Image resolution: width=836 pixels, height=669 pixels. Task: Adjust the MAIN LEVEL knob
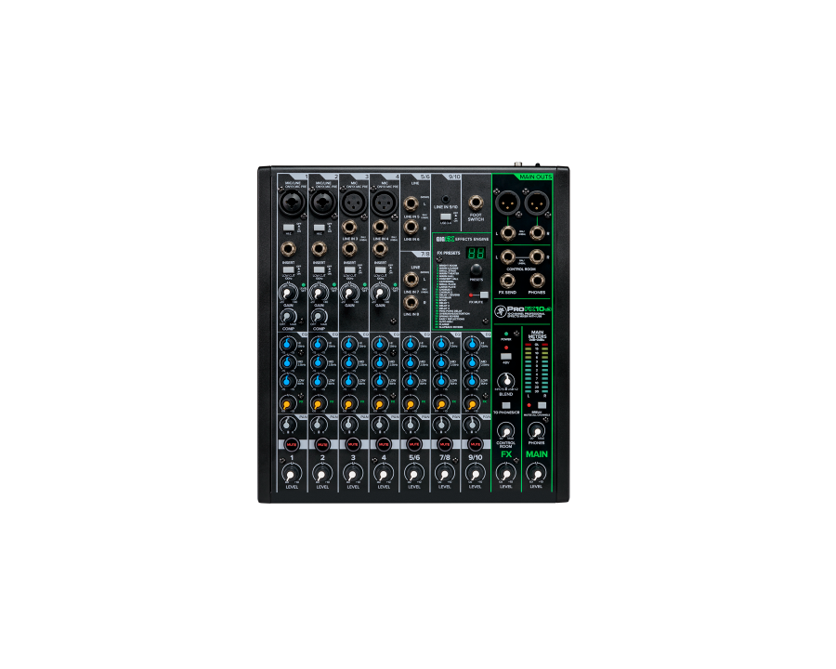pyautogui.click(x=536, y=474)
